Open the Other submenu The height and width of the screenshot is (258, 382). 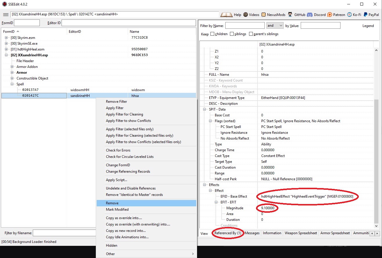pyautogui.click(x=146, y=254)
